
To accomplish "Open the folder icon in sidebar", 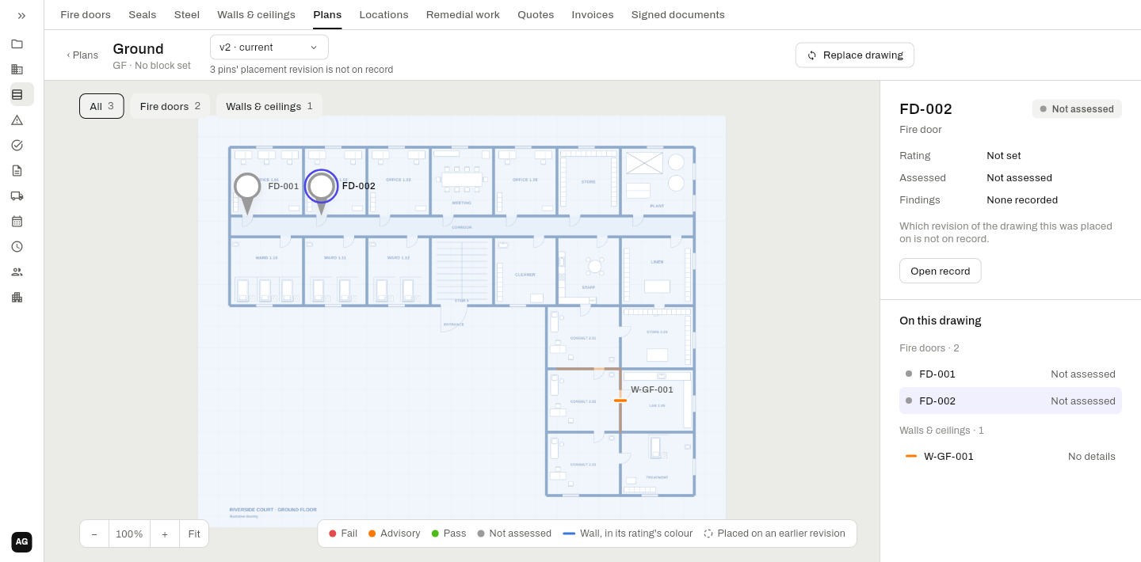I will click(17, 44).
